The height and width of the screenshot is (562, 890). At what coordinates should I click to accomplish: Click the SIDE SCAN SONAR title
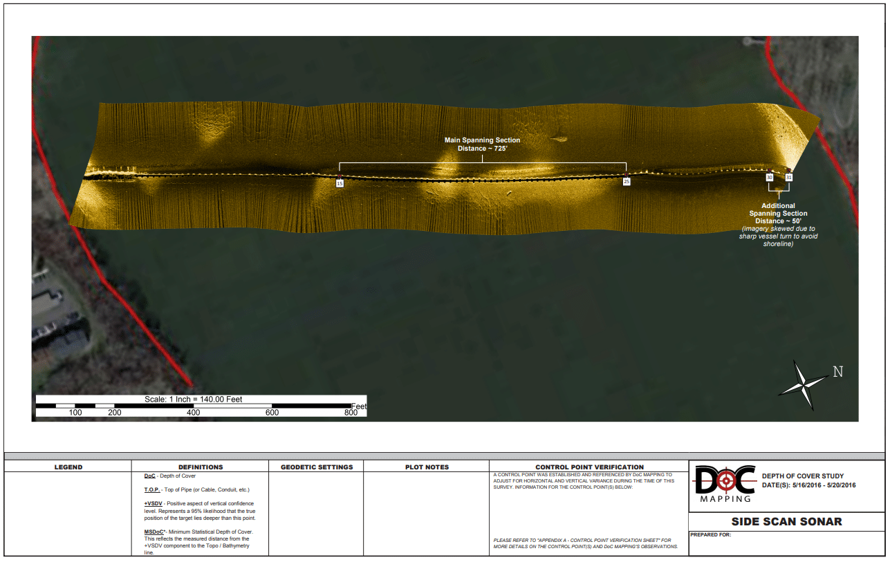coord(786,521)
